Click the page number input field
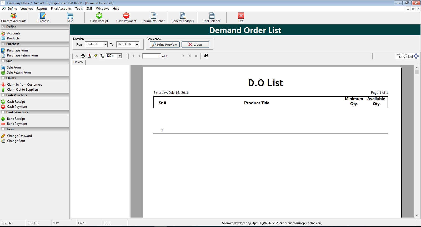 (152, 56)
